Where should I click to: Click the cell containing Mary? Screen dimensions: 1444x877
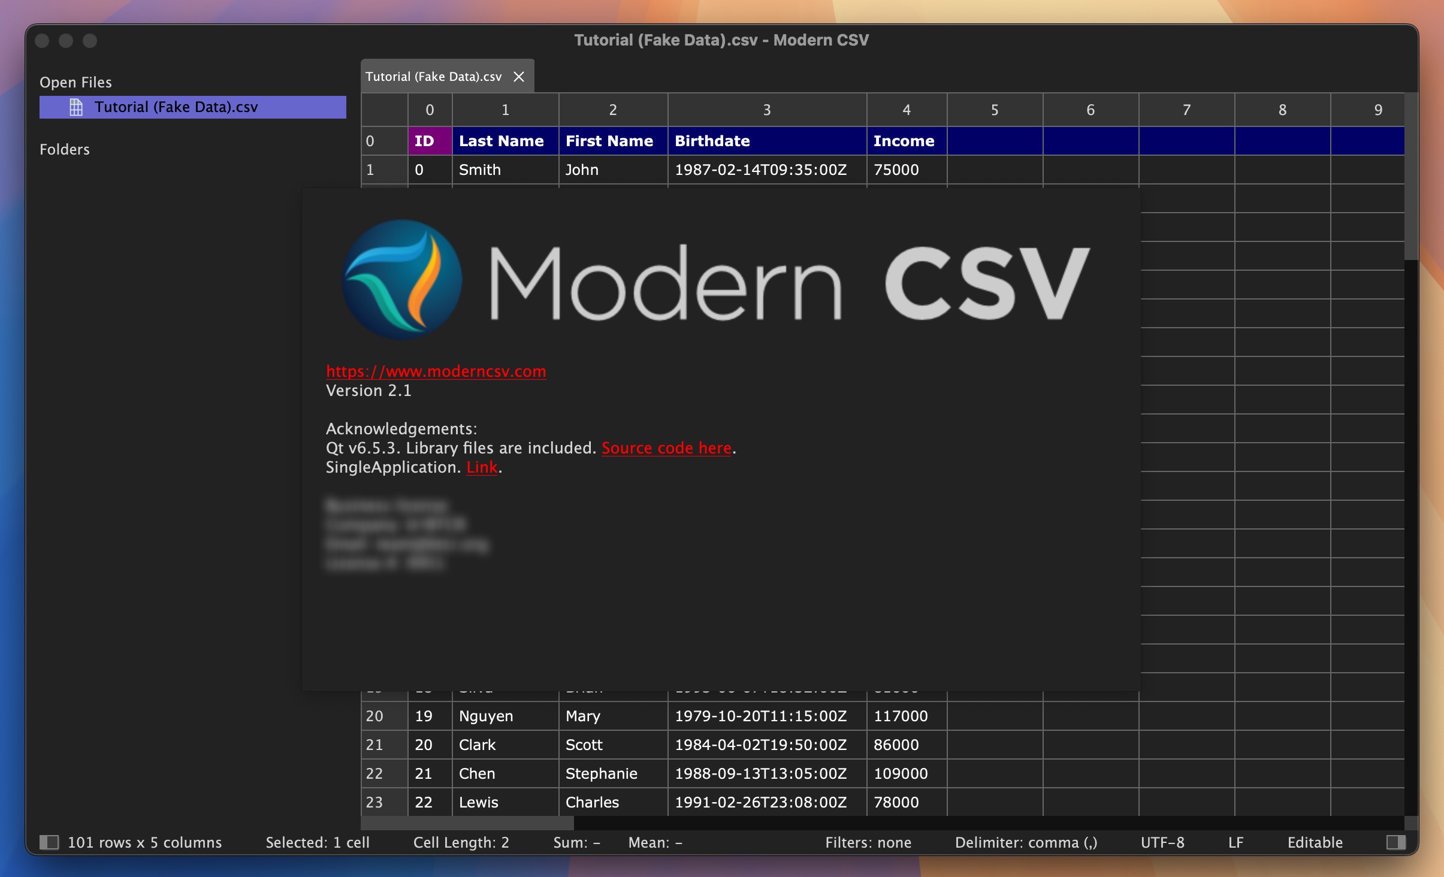click(614, 716)
